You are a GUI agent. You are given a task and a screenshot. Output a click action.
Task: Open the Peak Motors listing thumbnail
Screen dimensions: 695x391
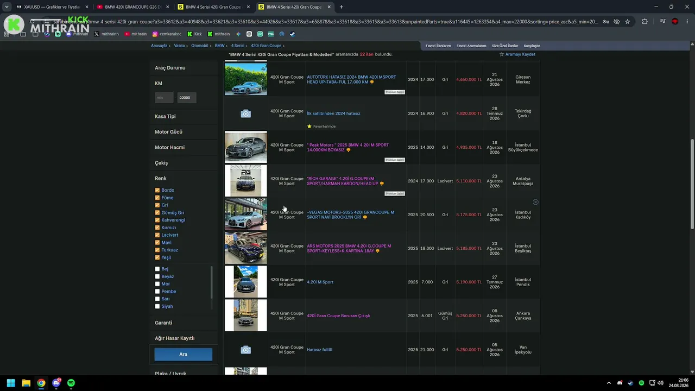coord(246,147)
